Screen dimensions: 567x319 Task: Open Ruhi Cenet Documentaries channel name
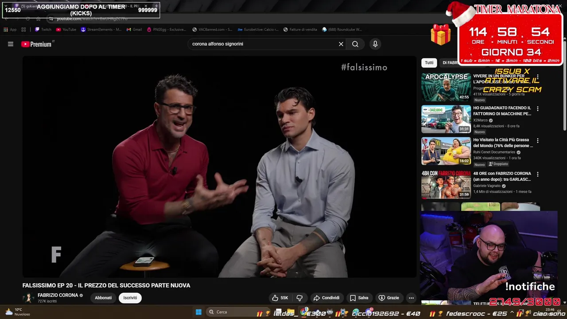click(x=494, y=152)
